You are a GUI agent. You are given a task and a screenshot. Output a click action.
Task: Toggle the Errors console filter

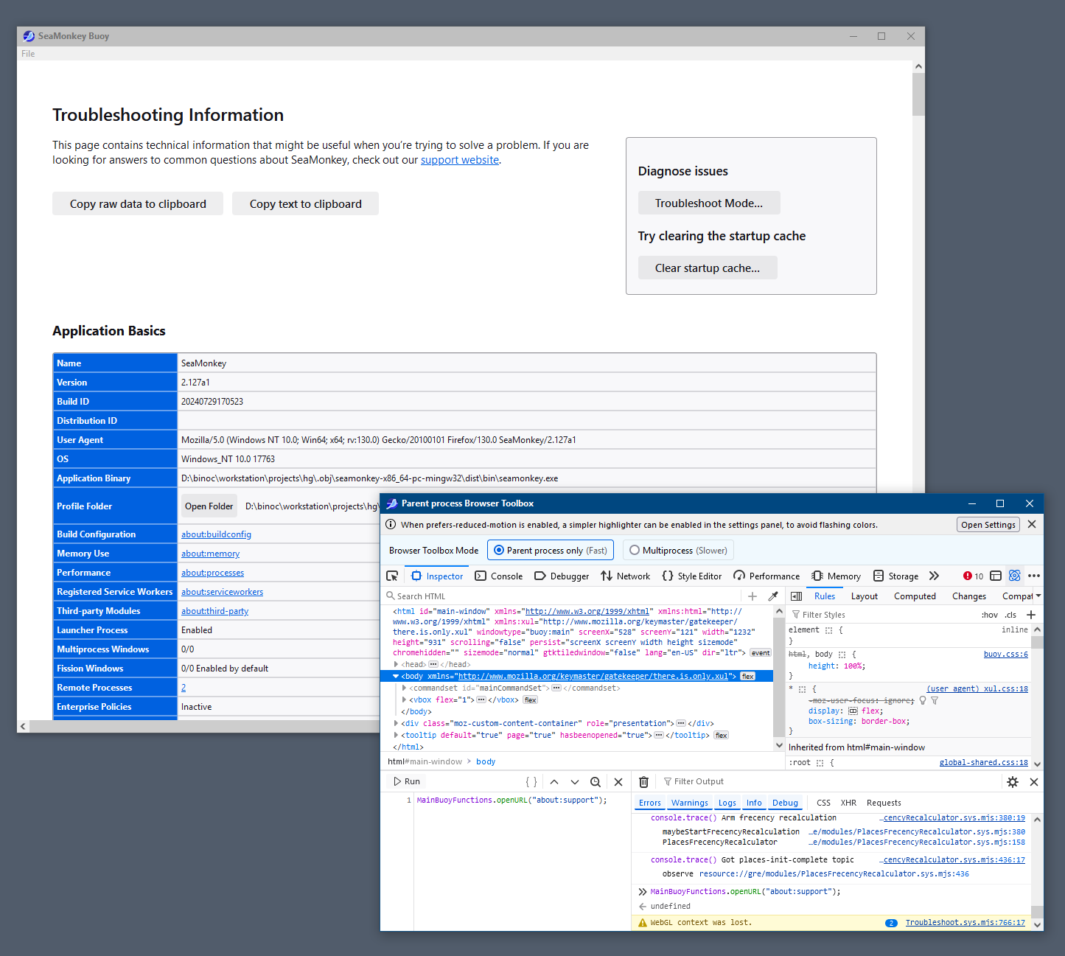[649, 803]
